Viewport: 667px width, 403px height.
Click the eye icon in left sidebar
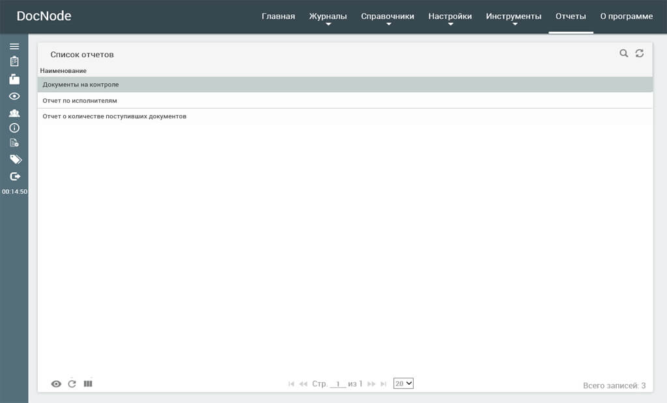coord(14,96)
